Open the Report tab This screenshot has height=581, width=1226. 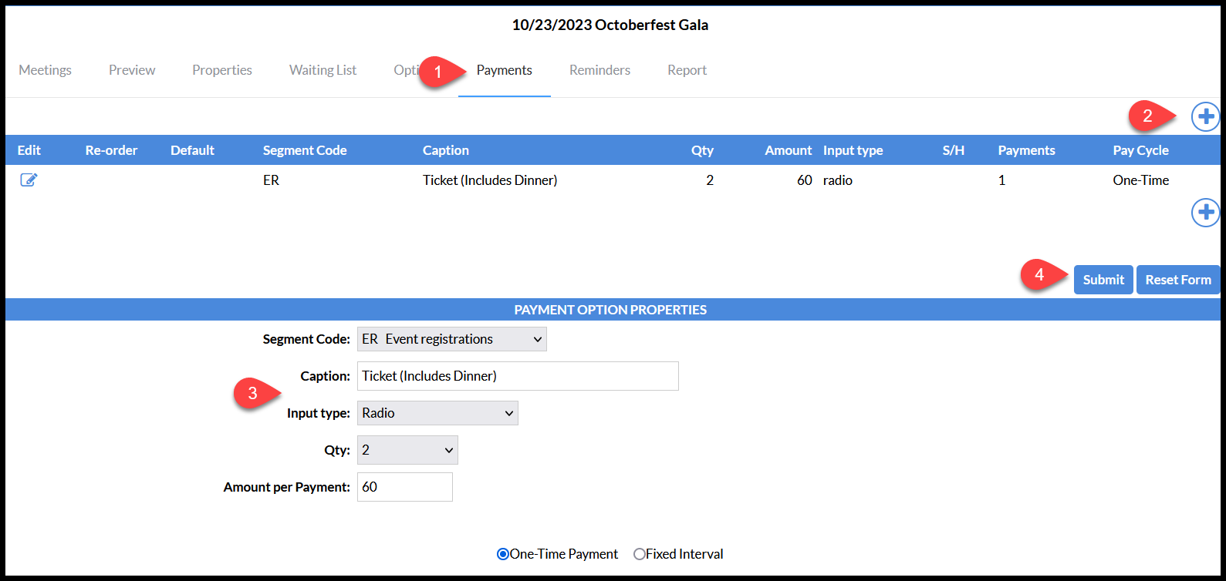687,70
